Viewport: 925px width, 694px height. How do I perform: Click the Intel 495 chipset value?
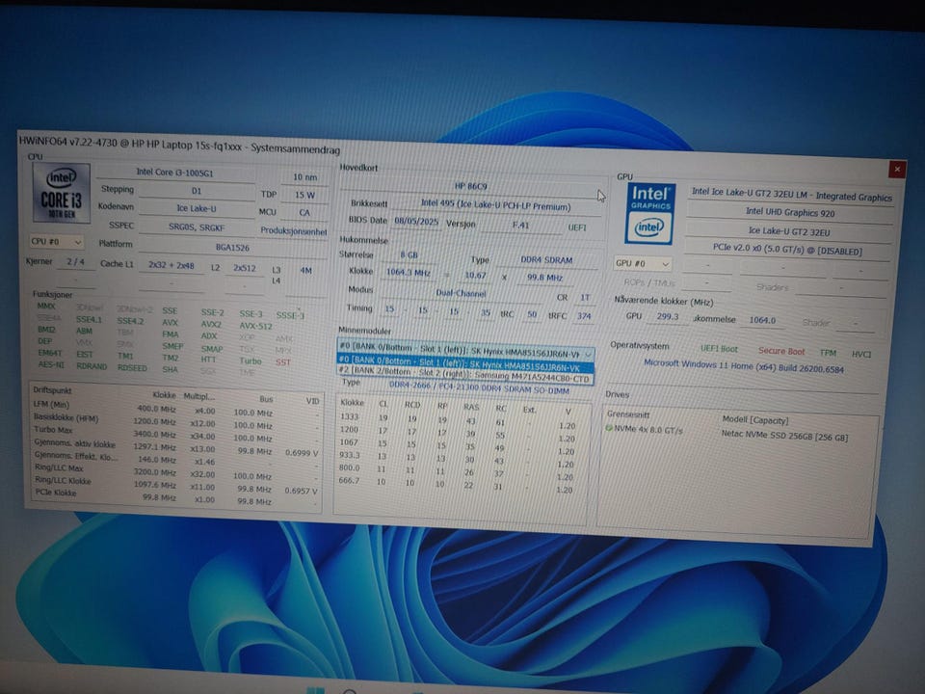(495, 205)
